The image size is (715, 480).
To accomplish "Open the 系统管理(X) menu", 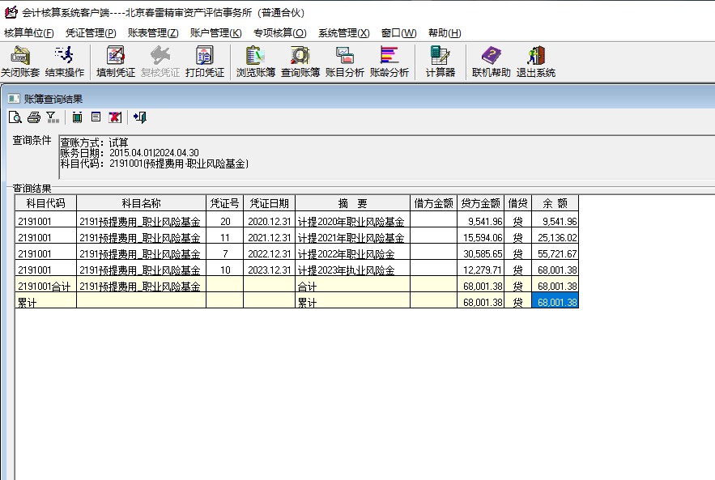I will coord(343,33).
